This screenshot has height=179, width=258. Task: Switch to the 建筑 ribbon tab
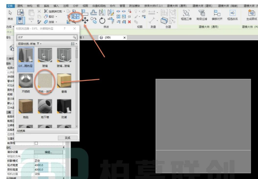[20, 6]
